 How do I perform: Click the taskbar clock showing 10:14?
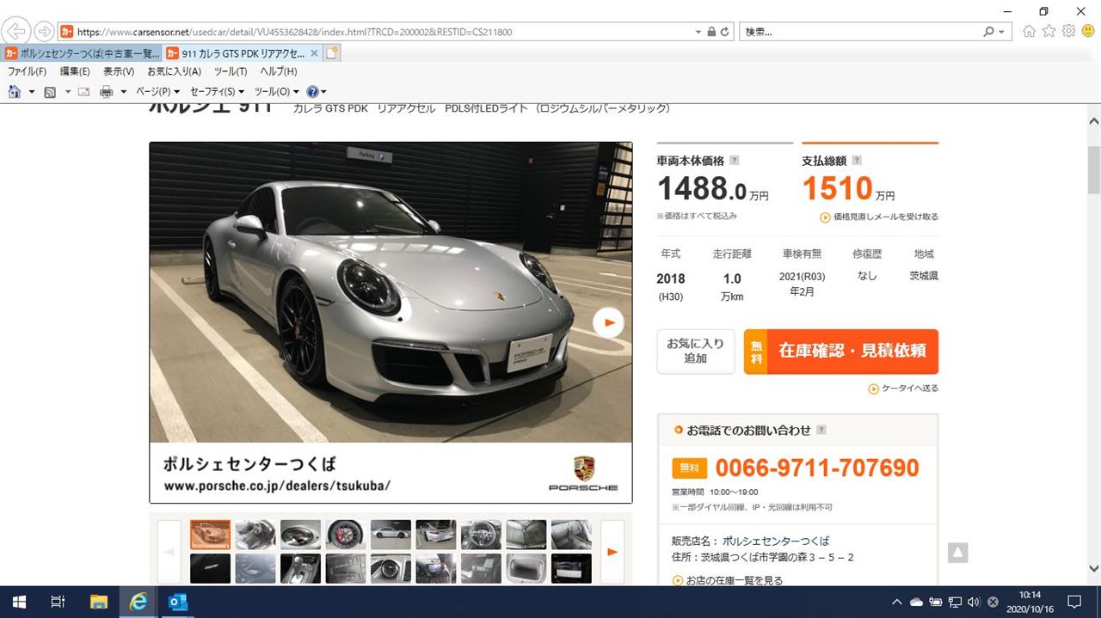[x=1029, y=602]
